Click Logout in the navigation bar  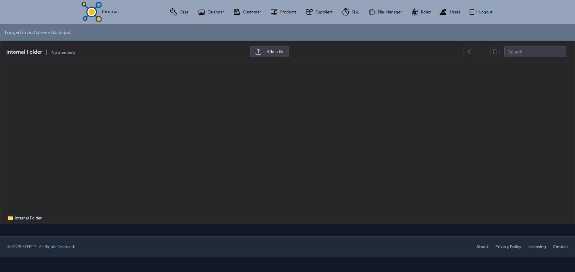pyautogui.click(x=481, y=12)
